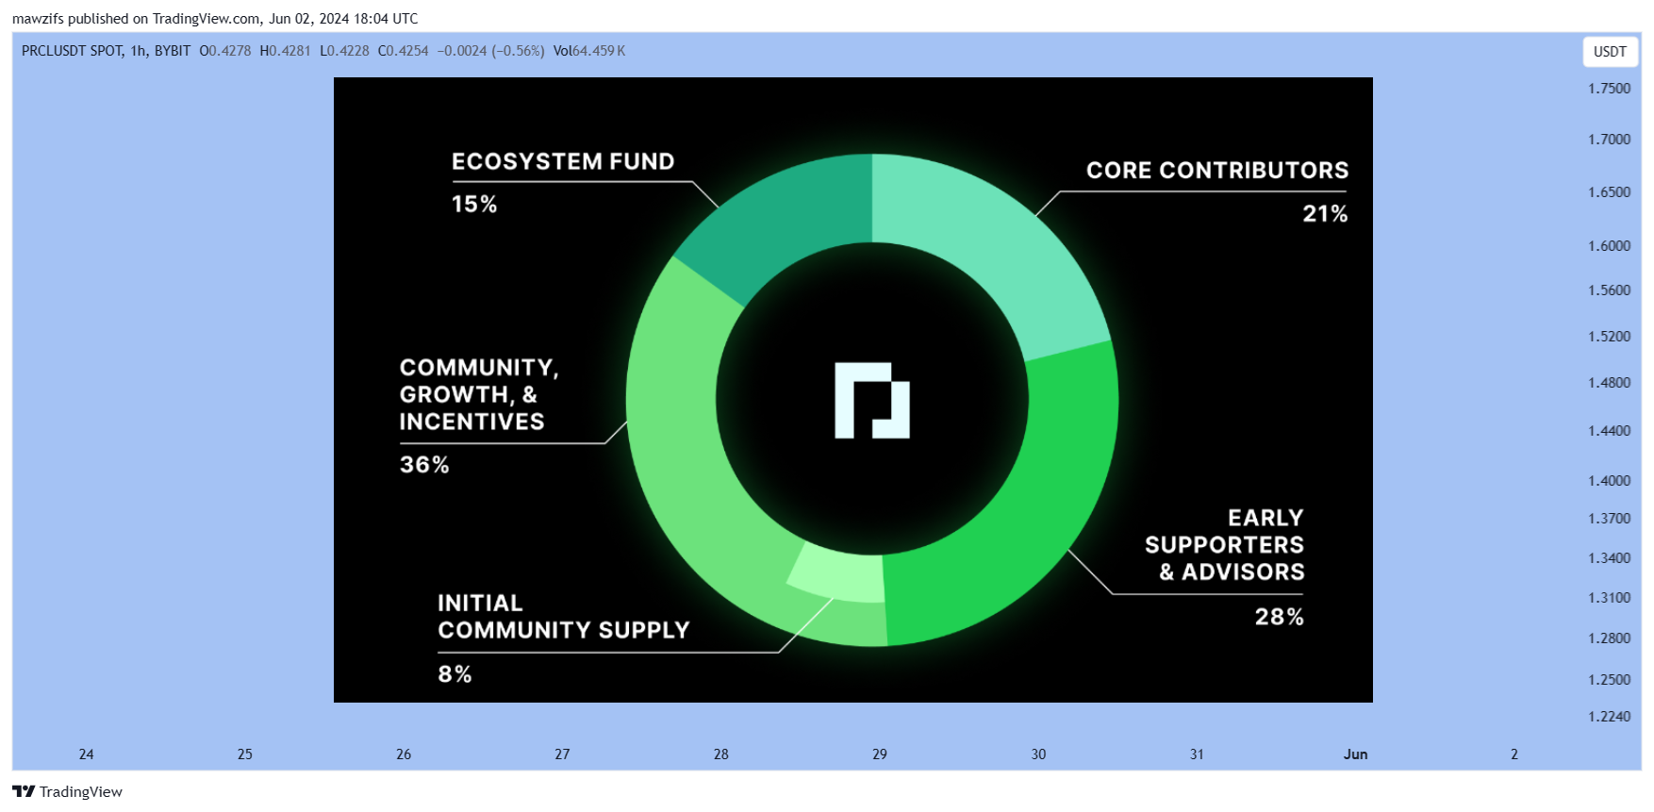Click the Parcl logo in donut center

click(872, 401)
